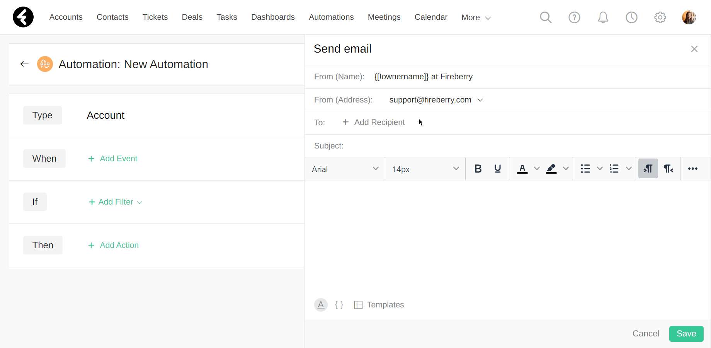The height and width of the screenshot is (348, 711).
Task: Click Add Recipient
Action: click(374, 122)
